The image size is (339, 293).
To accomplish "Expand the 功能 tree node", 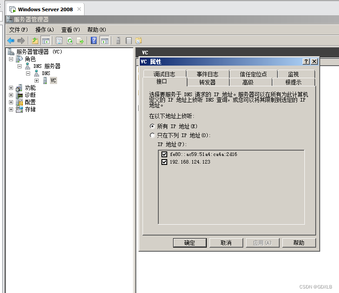I will 11,88.
